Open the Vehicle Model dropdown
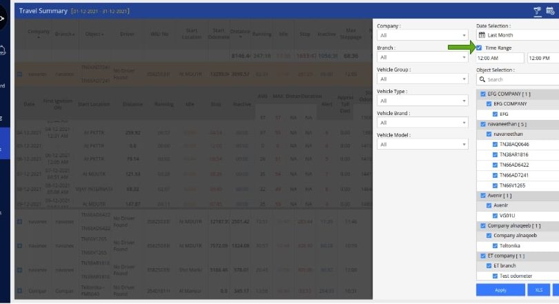This screenshot has height=304, width=559. click(x=422, y=144)
